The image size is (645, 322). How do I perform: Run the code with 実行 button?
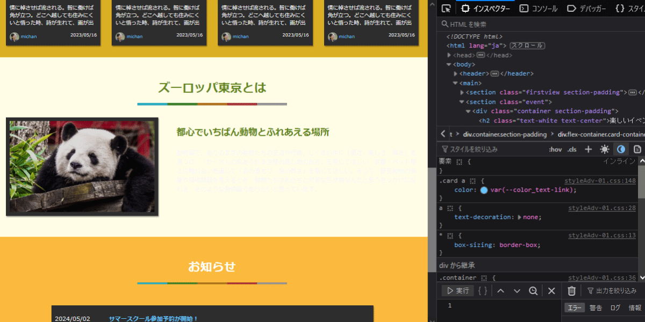[x=457, y=290]
